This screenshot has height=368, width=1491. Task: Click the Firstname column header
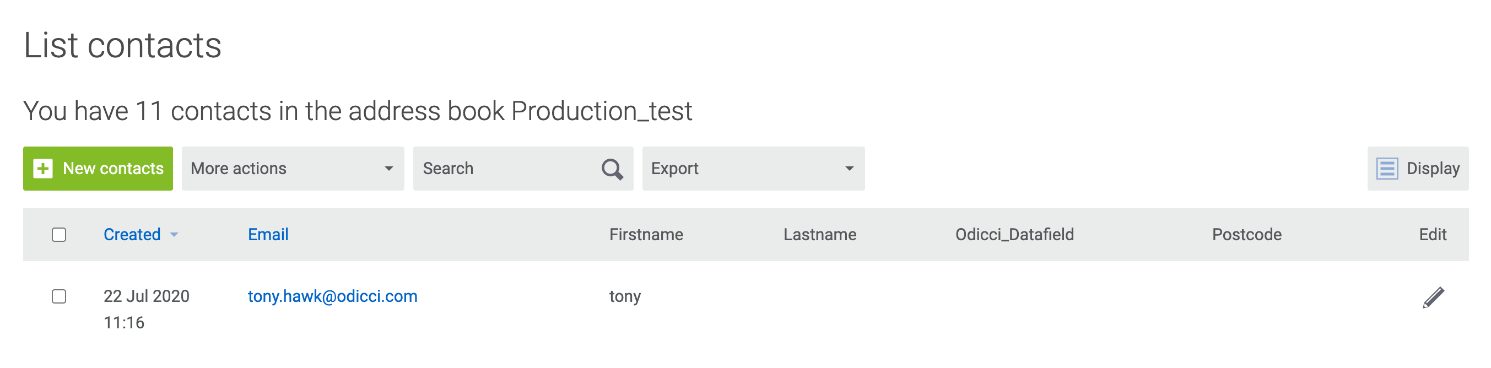[646, 235]
